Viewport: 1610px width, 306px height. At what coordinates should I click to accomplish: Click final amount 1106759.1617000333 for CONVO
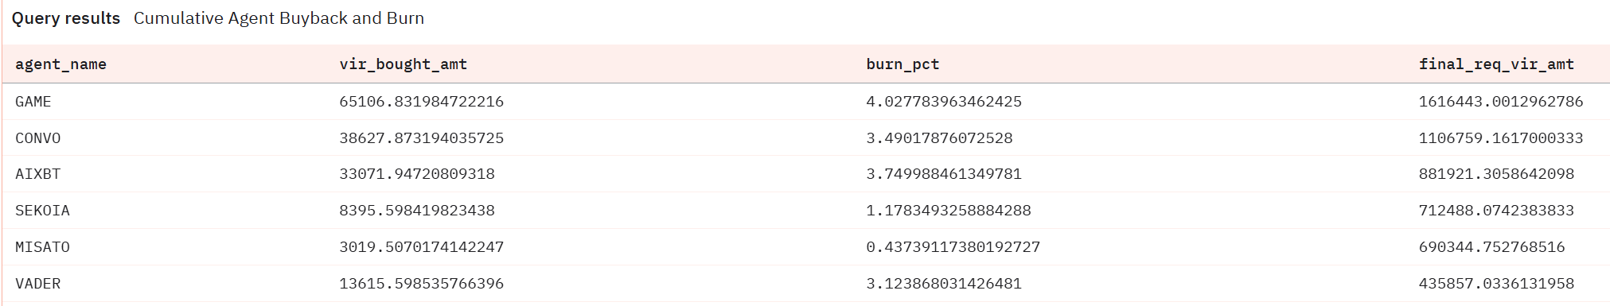click(1501, 138)
